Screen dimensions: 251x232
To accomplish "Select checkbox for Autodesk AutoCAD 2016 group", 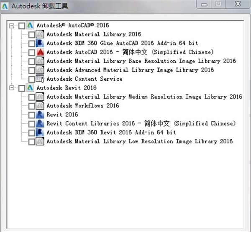I will coord(22,25).
